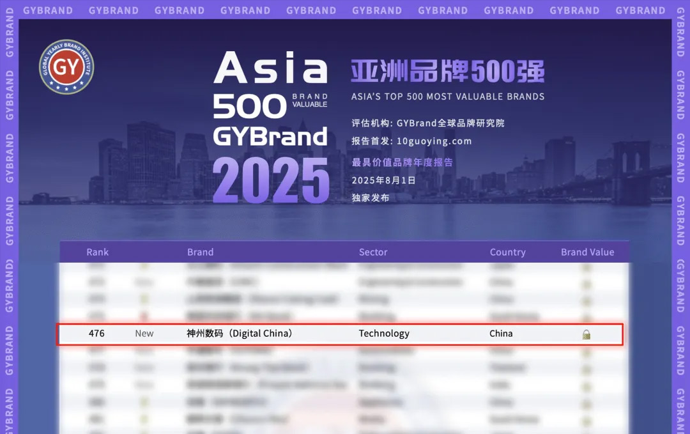The image size is (690, 434).
Task: Click the lock icon in the bottom table row
Action: (x=586, y=419)
